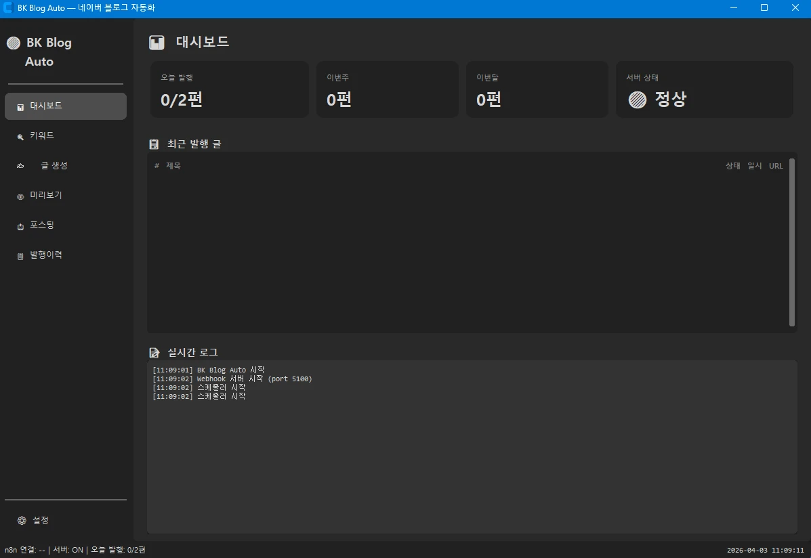Click the 대시보드 page title

click(x=202, y=42)
